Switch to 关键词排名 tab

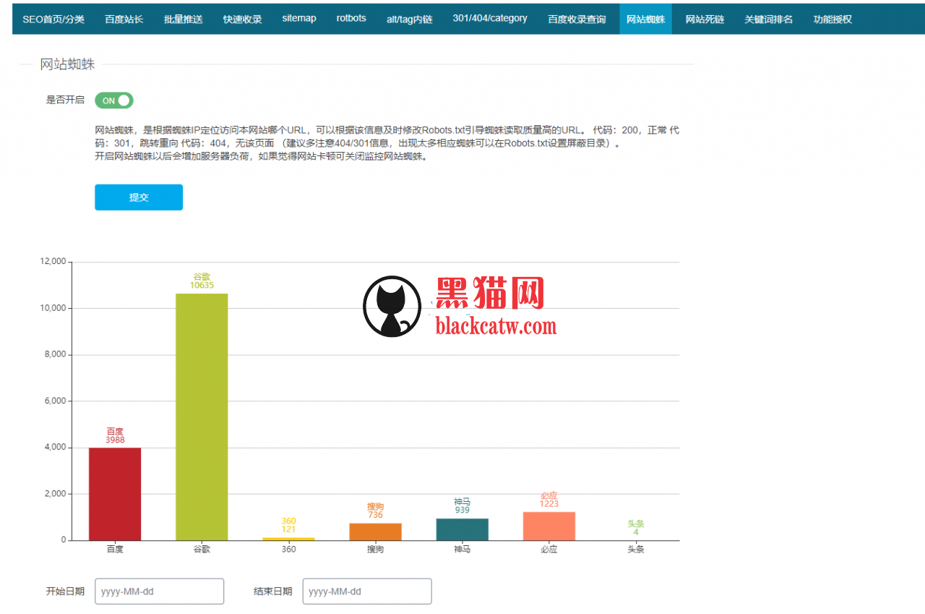pos(769,19)
